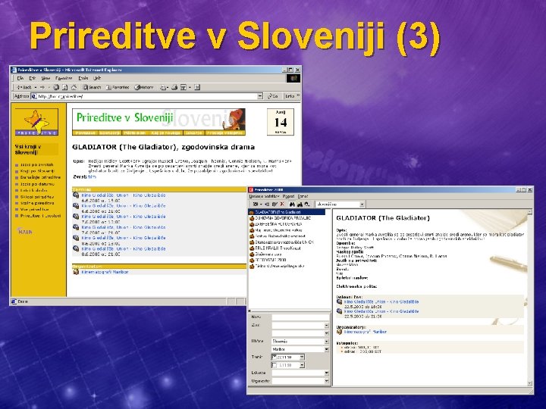Toggle the second Termin date checkbox

pyautogui.click(x=275, y=365)
